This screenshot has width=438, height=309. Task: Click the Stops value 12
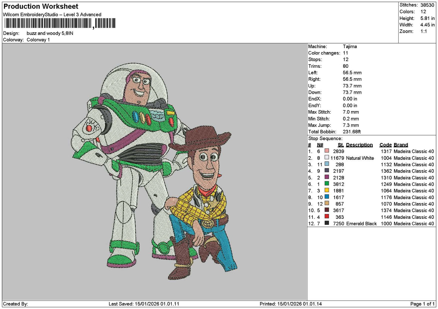346,60
